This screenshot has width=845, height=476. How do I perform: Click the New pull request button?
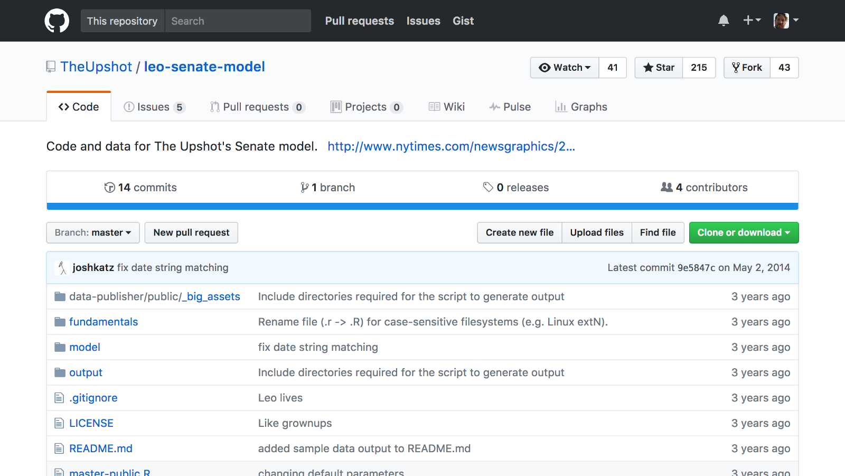coord(191,232)
